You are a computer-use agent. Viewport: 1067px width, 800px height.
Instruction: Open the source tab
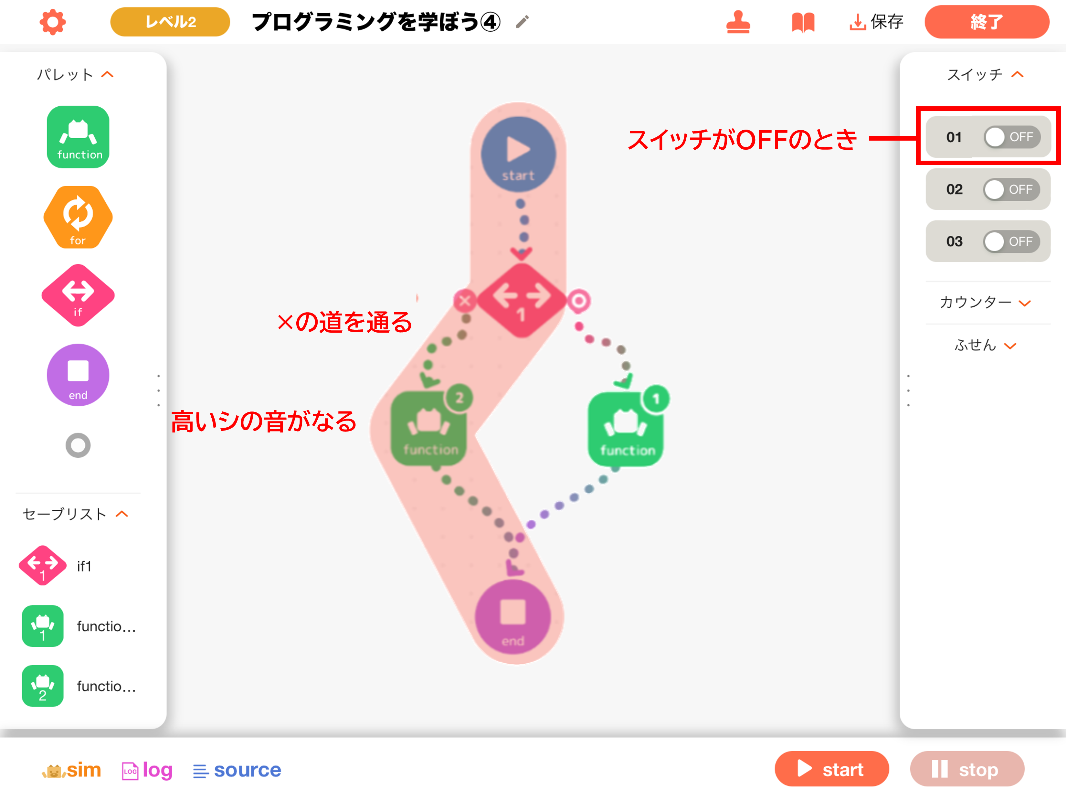(237, 770)
